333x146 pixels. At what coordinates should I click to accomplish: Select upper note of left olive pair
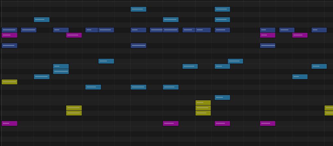(x=74, y=108)
